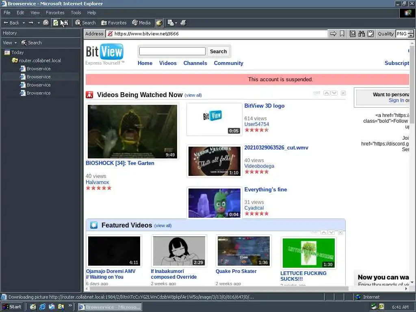Screen dimensions: 416x312
Task: Open the Forward history dropdown arrow
Action: (x=39, y=23)
